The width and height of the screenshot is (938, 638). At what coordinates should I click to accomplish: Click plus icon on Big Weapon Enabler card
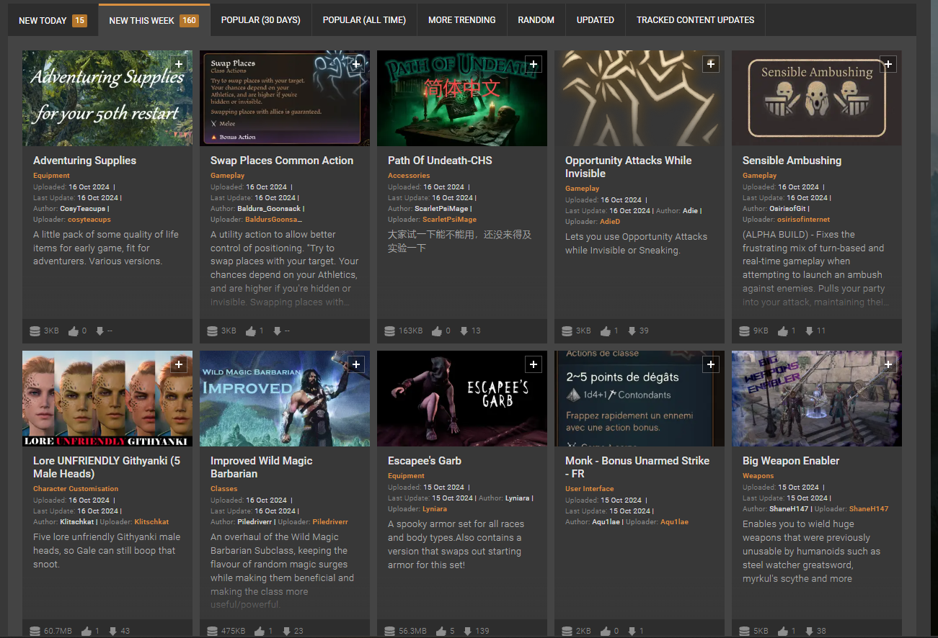coord(888,364)
